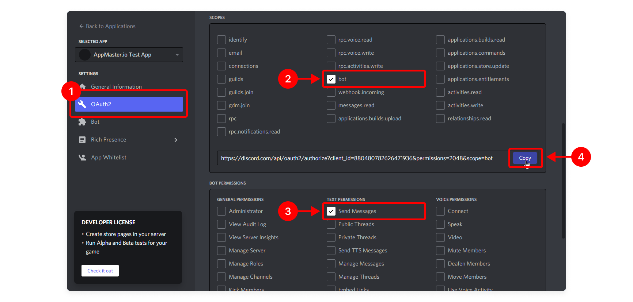633x302 pixels.
Task: Tick the Speak voice permission
Action: 440,224
